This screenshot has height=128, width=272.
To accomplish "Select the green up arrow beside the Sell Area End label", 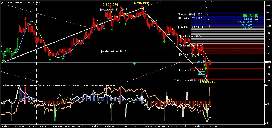I will point(192,56).
